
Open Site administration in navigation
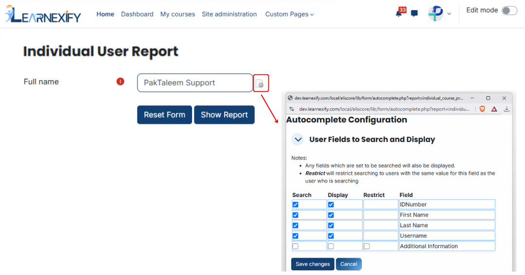coord(229,14)
